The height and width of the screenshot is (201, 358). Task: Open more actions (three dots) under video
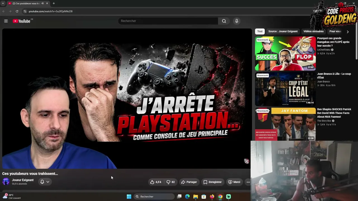point(248,182)
